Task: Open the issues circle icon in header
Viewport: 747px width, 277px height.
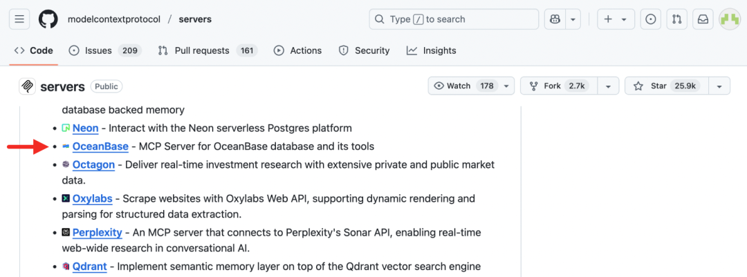Action: [650, 19]
